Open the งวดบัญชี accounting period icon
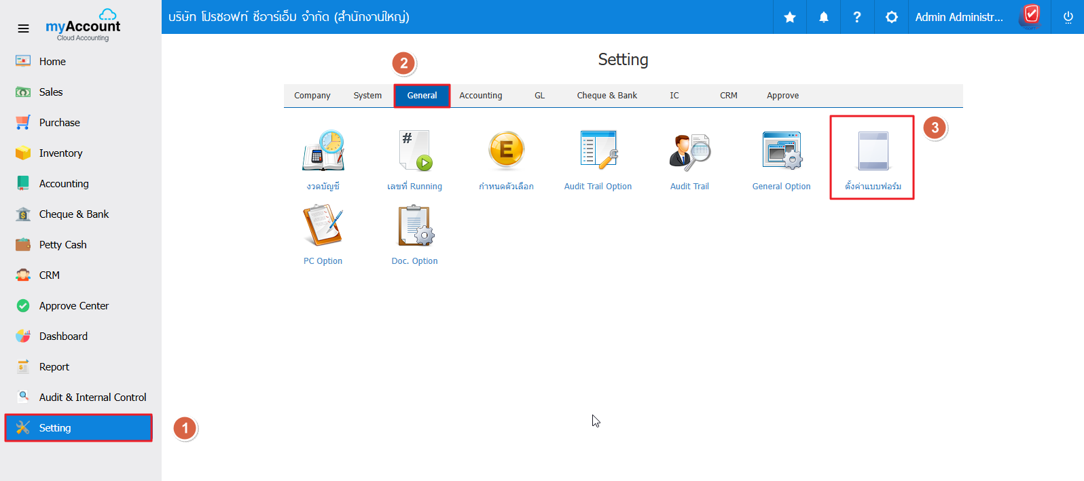 (x=323, y=151)
